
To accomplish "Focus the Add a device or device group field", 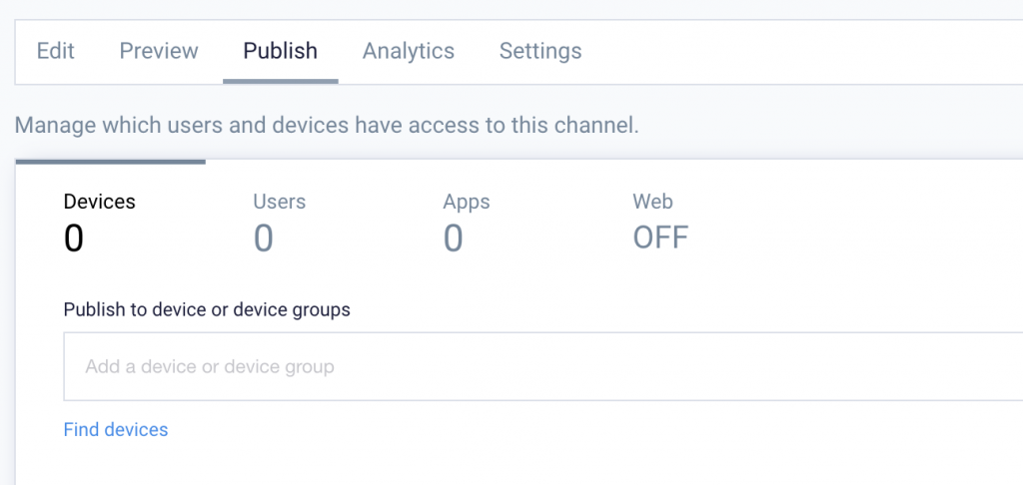I will tap(542, 366).
